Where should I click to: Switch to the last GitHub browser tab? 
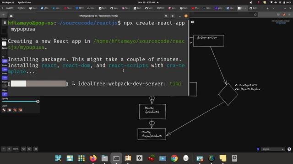point(253,8)
